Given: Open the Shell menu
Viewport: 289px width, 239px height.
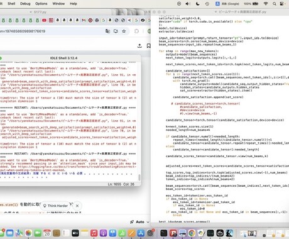Looking at the screenshot, I should [x=11, y=4].
